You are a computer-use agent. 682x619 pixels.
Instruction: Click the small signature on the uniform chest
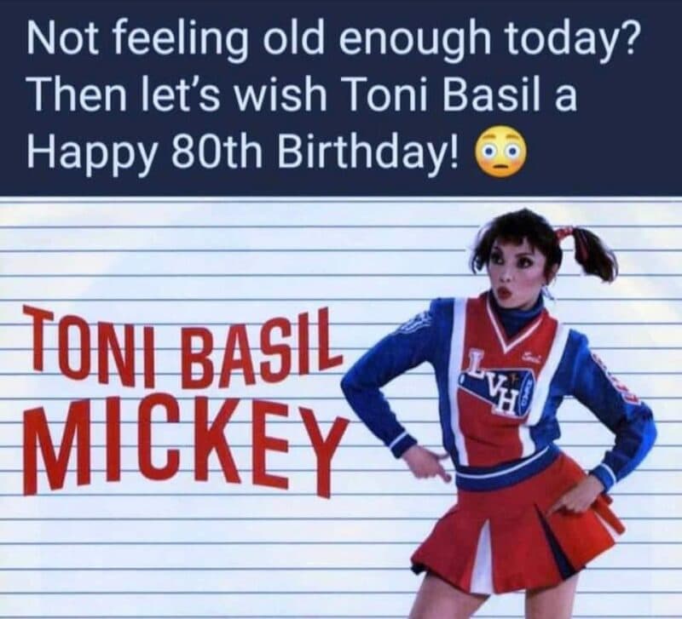coord(534,358)
